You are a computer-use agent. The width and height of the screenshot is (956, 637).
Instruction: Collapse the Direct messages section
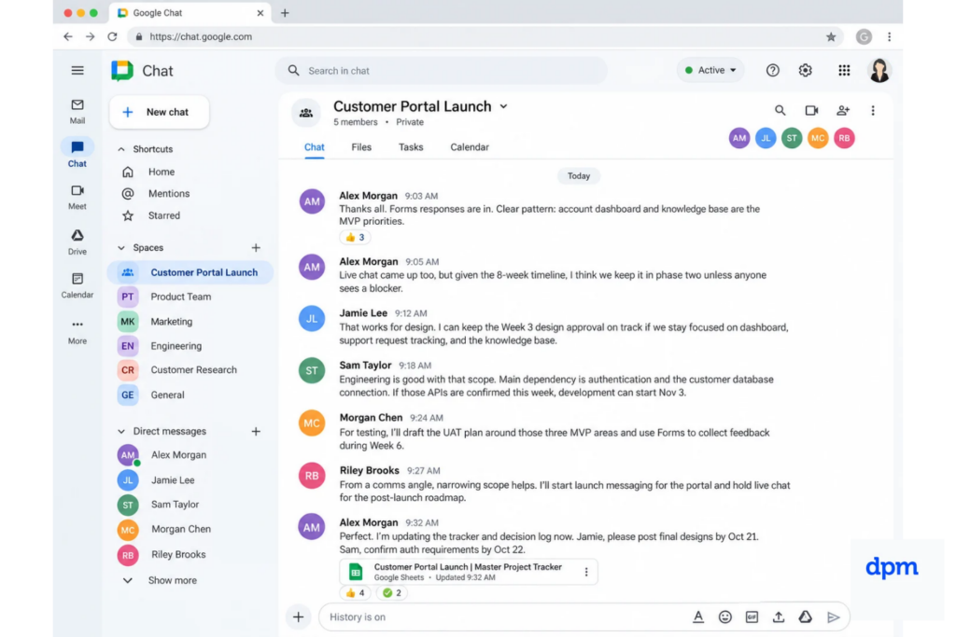tap(121, 431)
